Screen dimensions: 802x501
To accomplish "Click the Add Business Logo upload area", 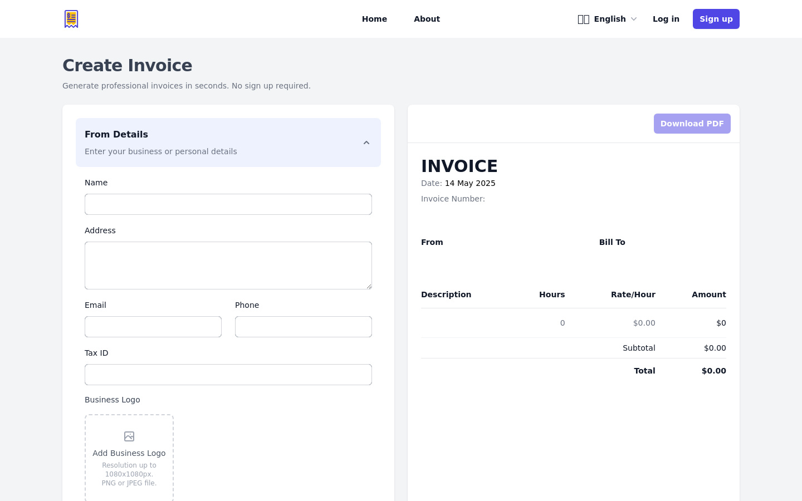I will click(129, 459).
